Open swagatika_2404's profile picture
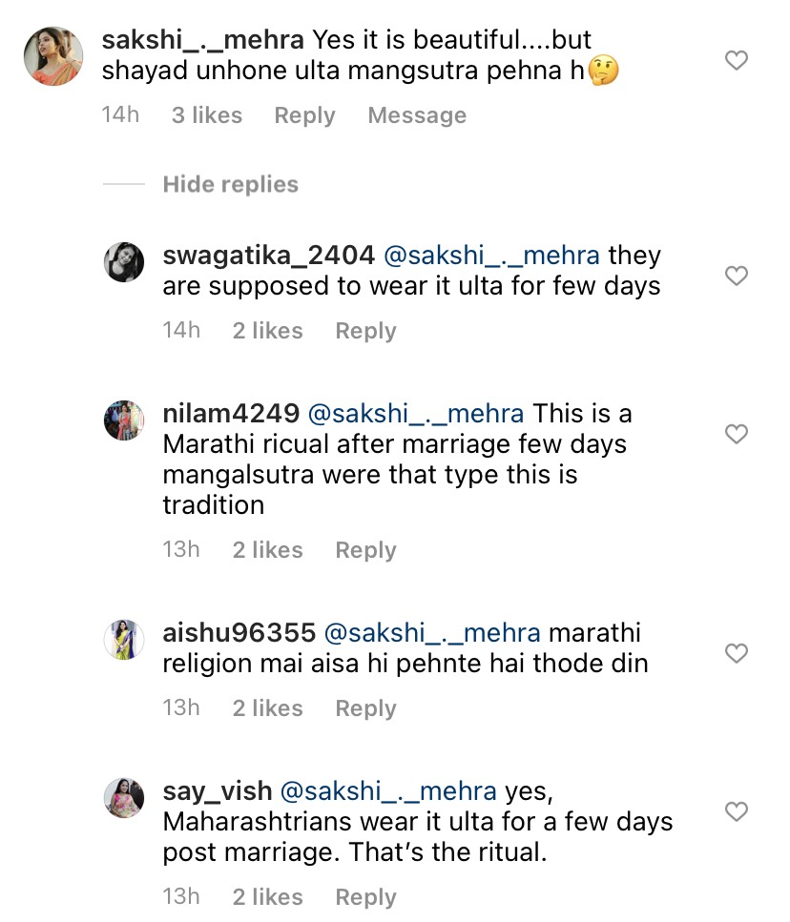790x922 pixels. 123,263
